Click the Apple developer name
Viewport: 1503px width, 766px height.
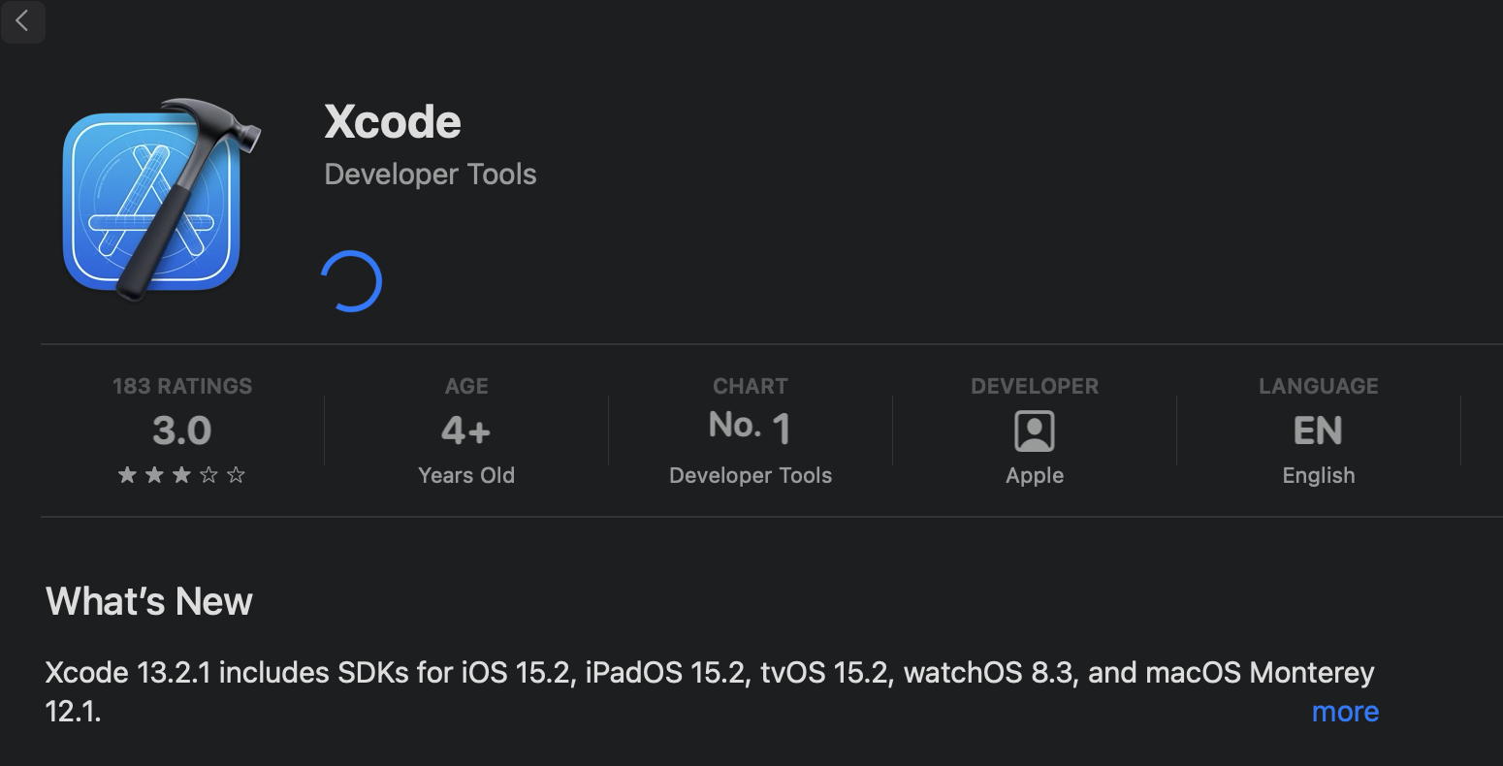[1035, 475]
